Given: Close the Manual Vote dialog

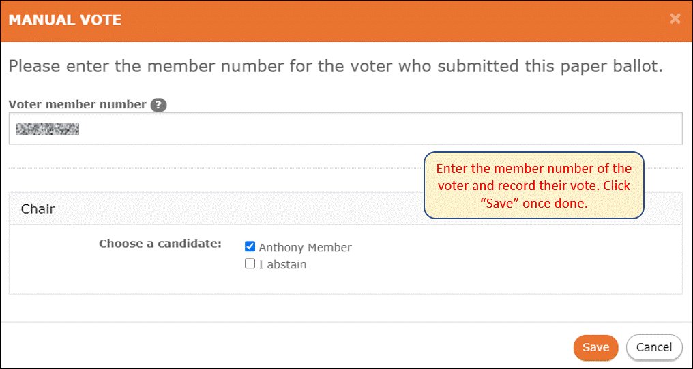Looking at the screenshot, I should (x=675, y=18).
